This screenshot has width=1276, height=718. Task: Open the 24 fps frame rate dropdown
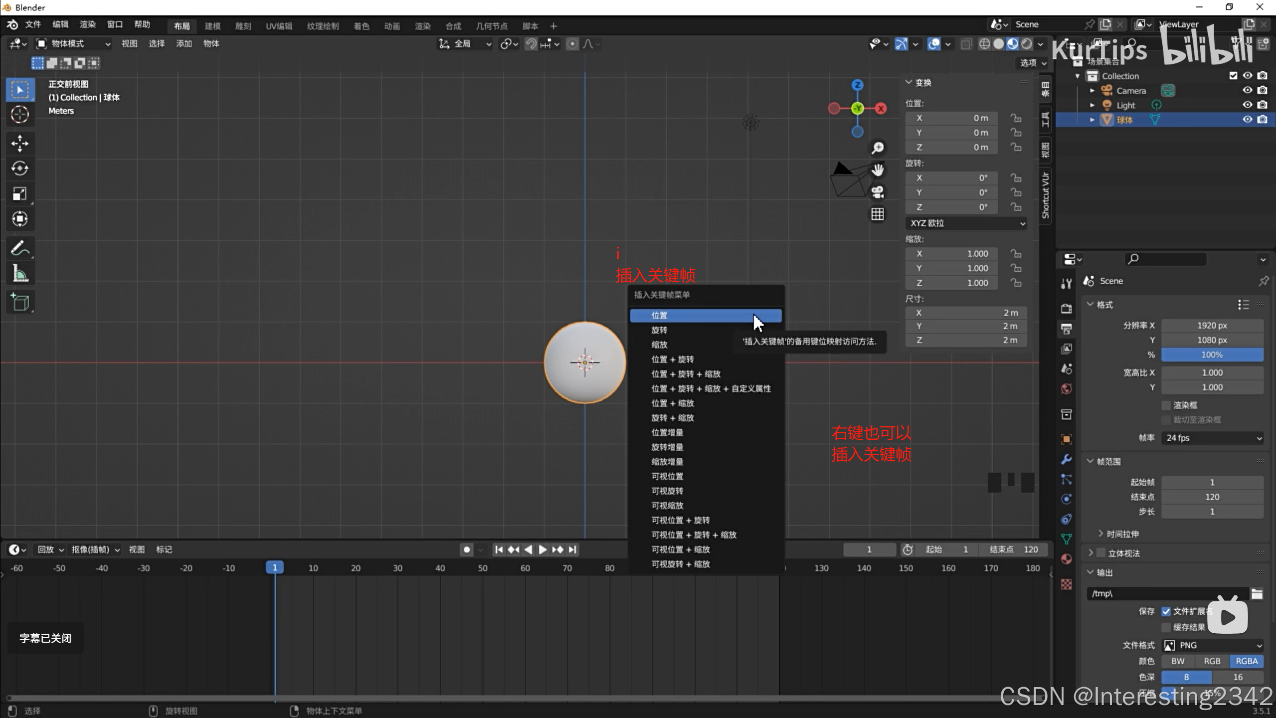(x=1212, y=438)
